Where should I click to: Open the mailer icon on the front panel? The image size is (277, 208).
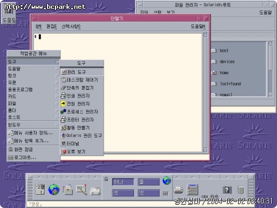[95, 191]
